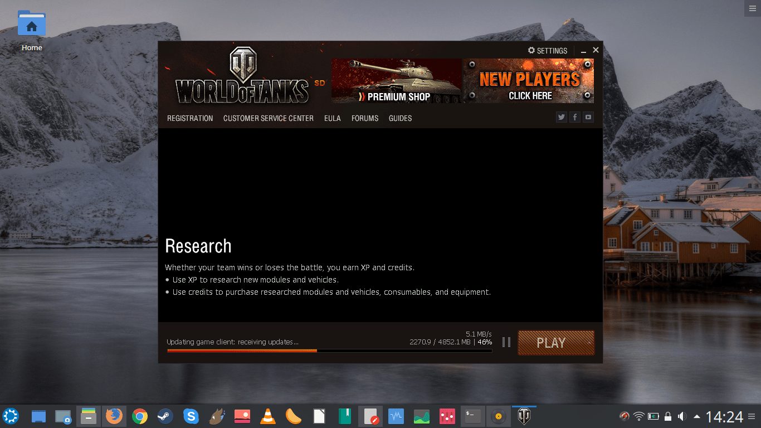
Task: Open the Wi-Fi network tray icon
Action: tap(639, 416)
